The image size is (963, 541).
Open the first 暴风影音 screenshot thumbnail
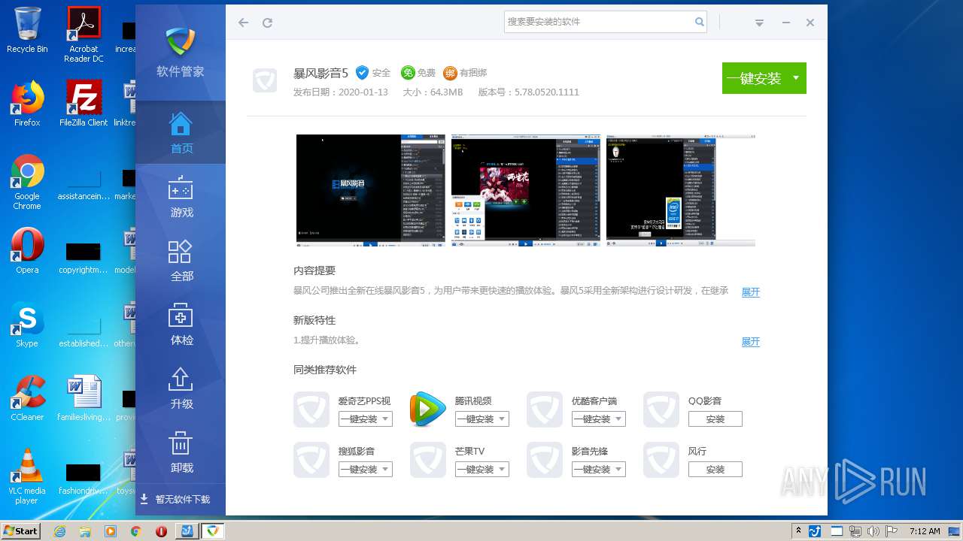(x=370, y=191)
